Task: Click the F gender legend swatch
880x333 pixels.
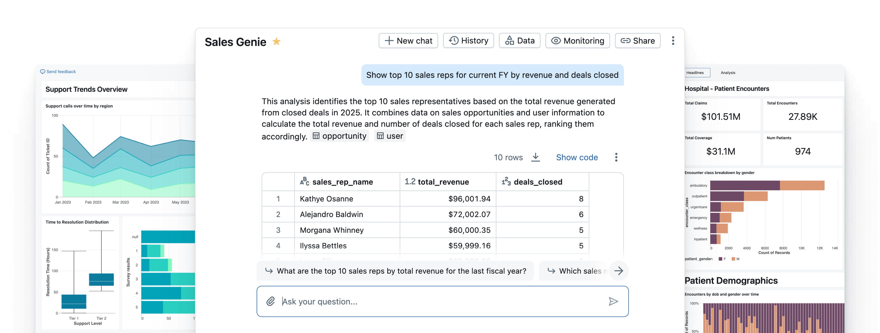Action: pos(720,259)
